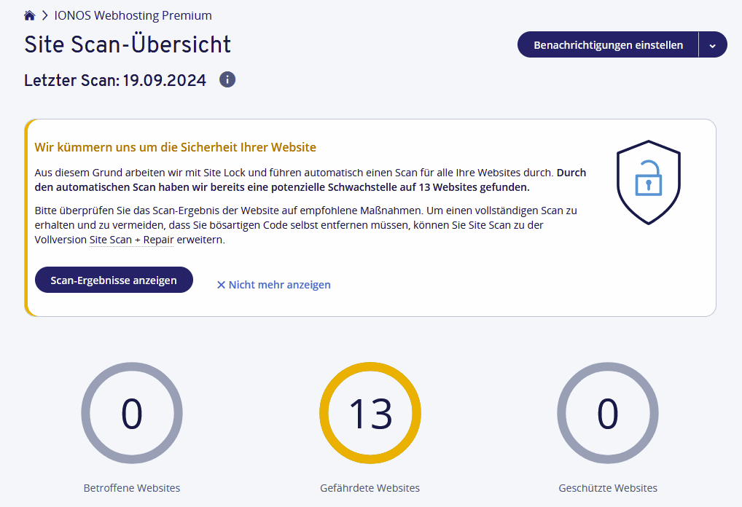Click the heading Wir kümmern uns um die Sicherheit
The height and width of the screenshot is (507, 742).
tap(175, 147)
